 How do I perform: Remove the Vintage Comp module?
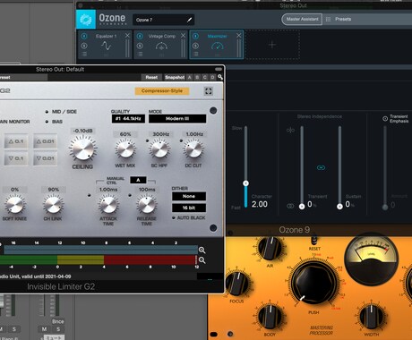(183, 36)
